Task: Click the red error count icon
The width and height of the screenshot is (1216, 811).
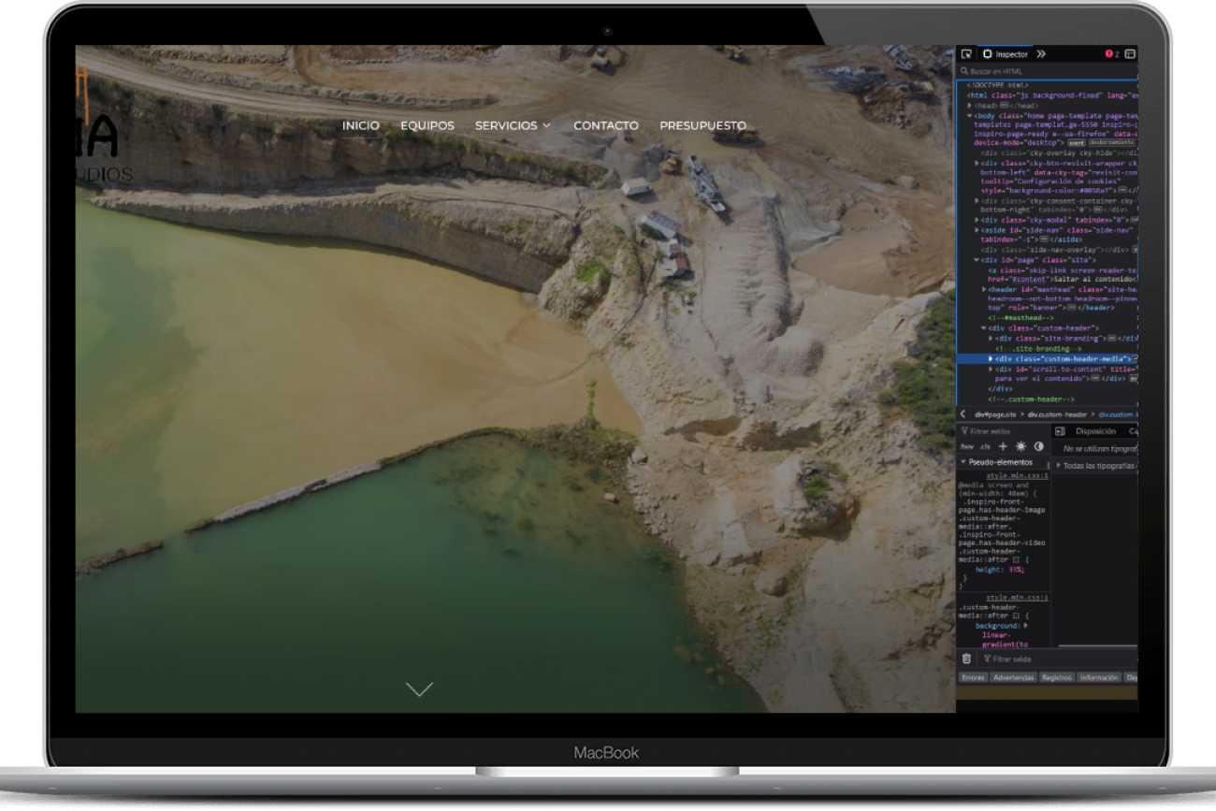Action: pyautogui.click(x=1111, y=54)
